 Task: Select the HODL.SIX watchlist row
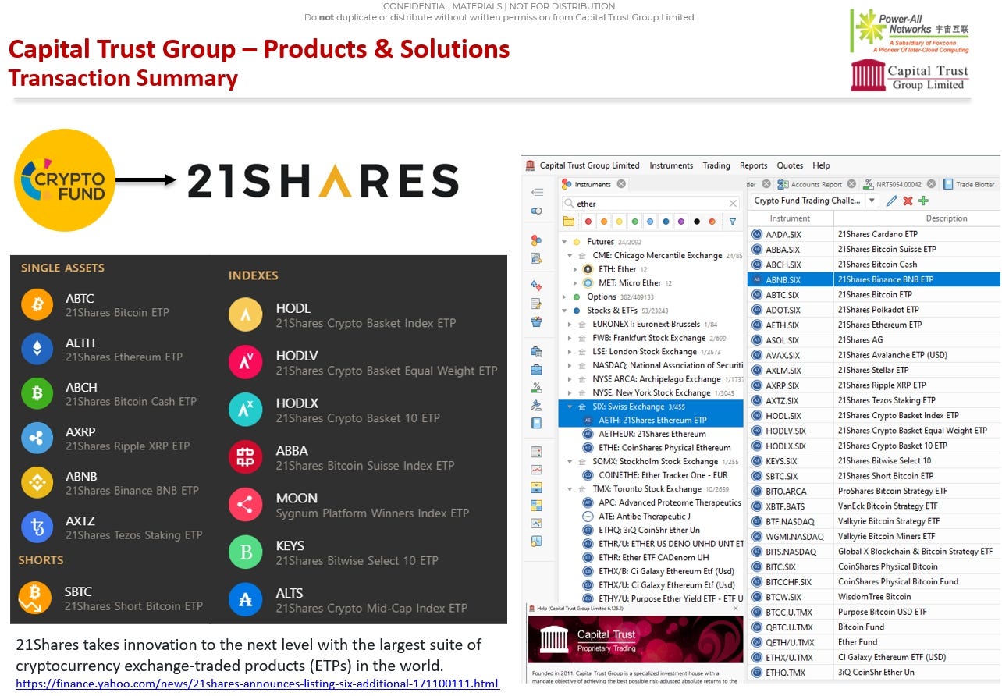click(x=874, y=415)
